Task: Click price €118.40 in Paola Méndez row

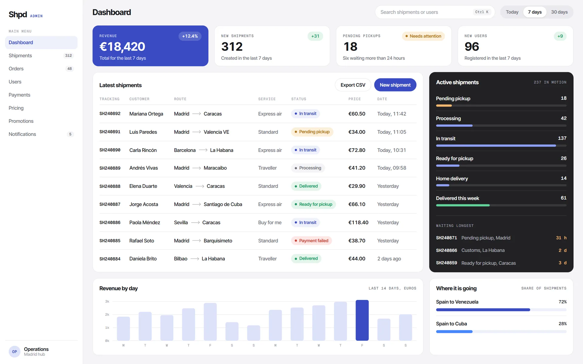Action: click(x=358, y=222)
